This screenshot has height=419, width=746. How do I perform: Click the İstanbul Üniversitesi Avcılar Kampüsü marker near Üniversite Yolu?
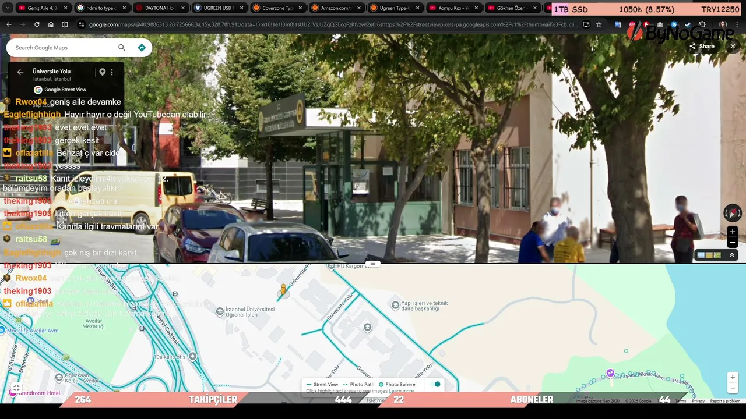(367, 328)
